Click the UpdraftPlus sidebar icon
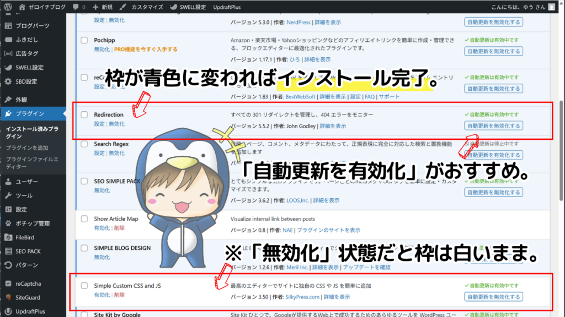 8,311
